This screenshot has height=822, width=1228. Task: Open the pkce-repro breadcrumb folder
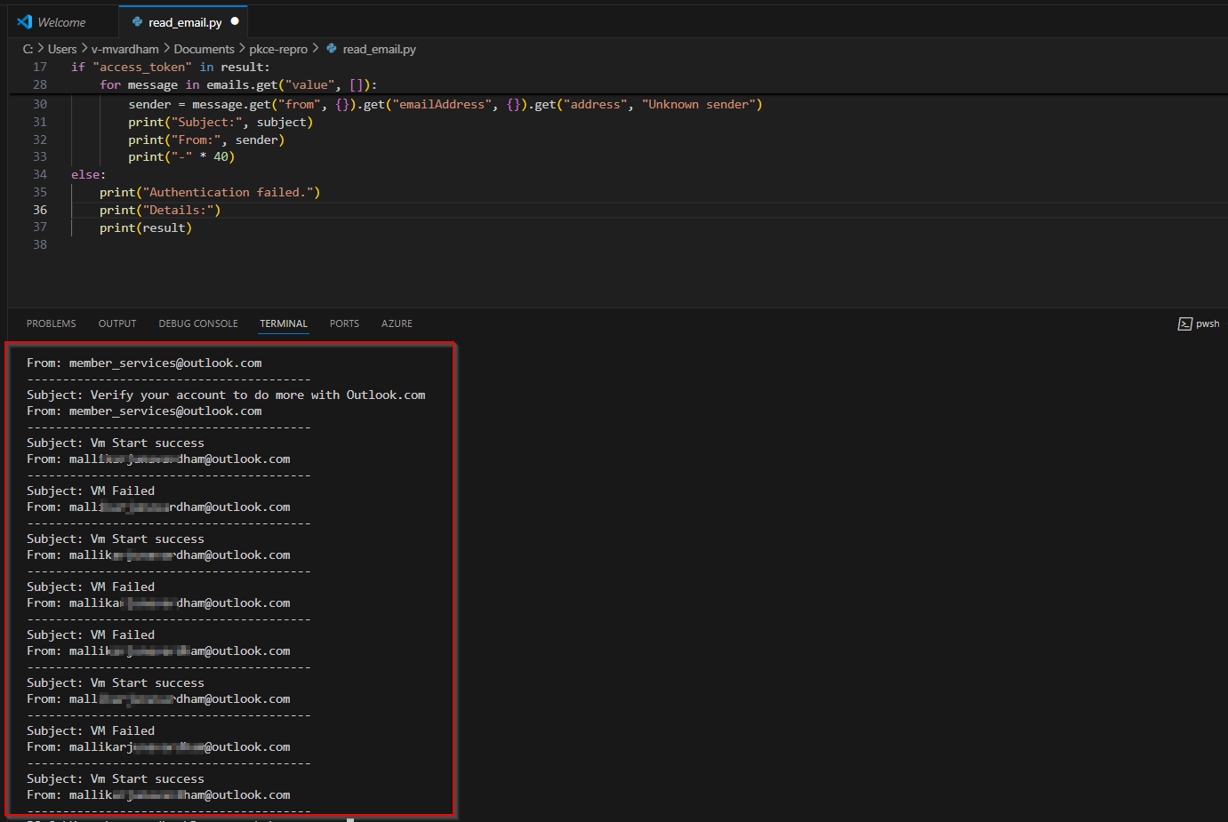pos(278,49)
